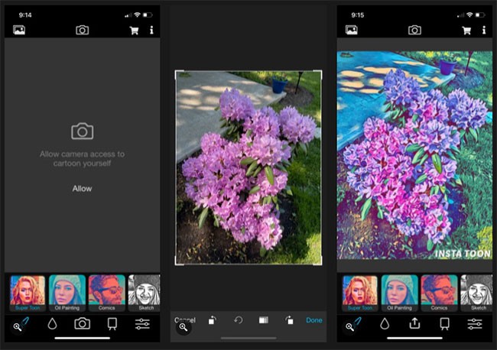
Task: Tap the bookmark icon in left screen toolbar
Action: point(112,323)
